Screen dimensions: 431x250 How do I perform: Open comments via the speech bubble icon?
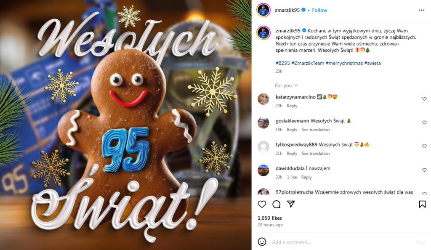(x=276, y=204)
